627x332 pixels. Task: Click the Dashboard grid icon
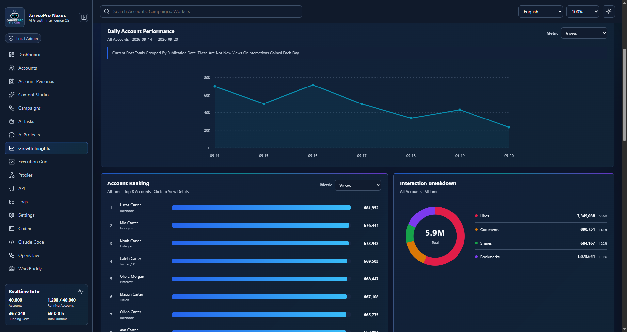[x=12, y=55]
